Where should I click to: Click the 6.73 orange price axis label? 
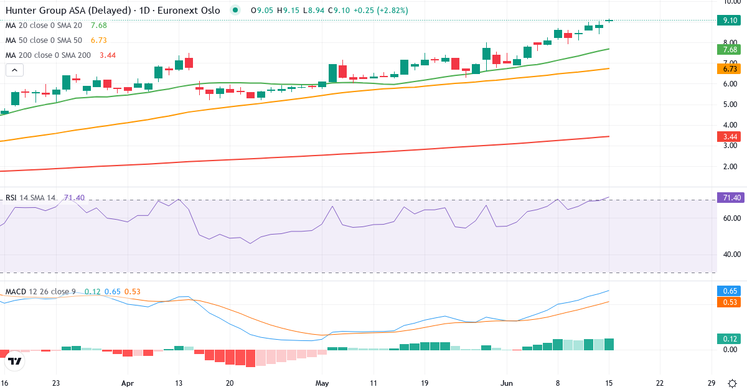(730, 69)
